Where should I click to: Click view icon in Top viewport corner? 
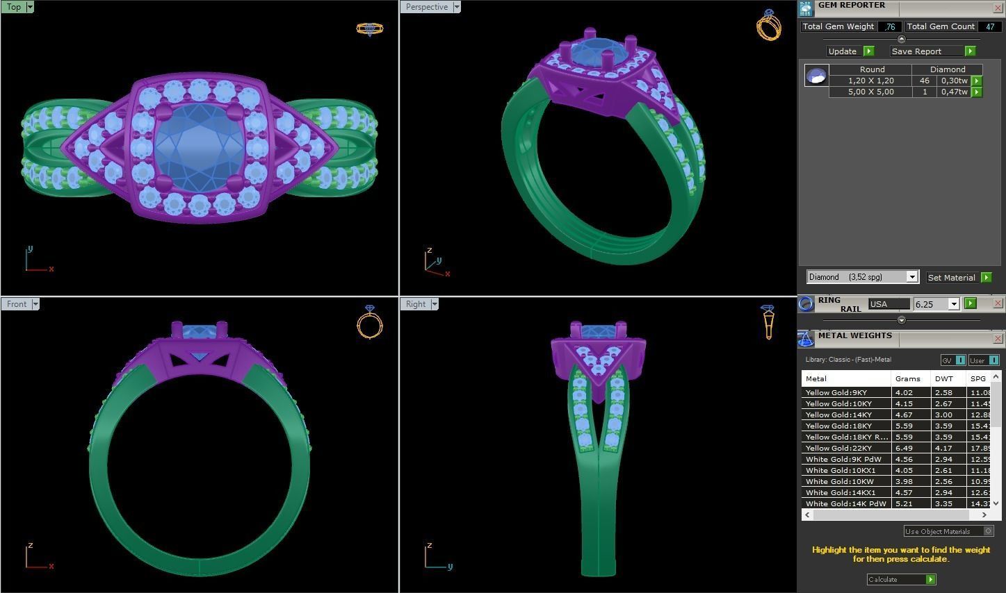coord(369,28)
